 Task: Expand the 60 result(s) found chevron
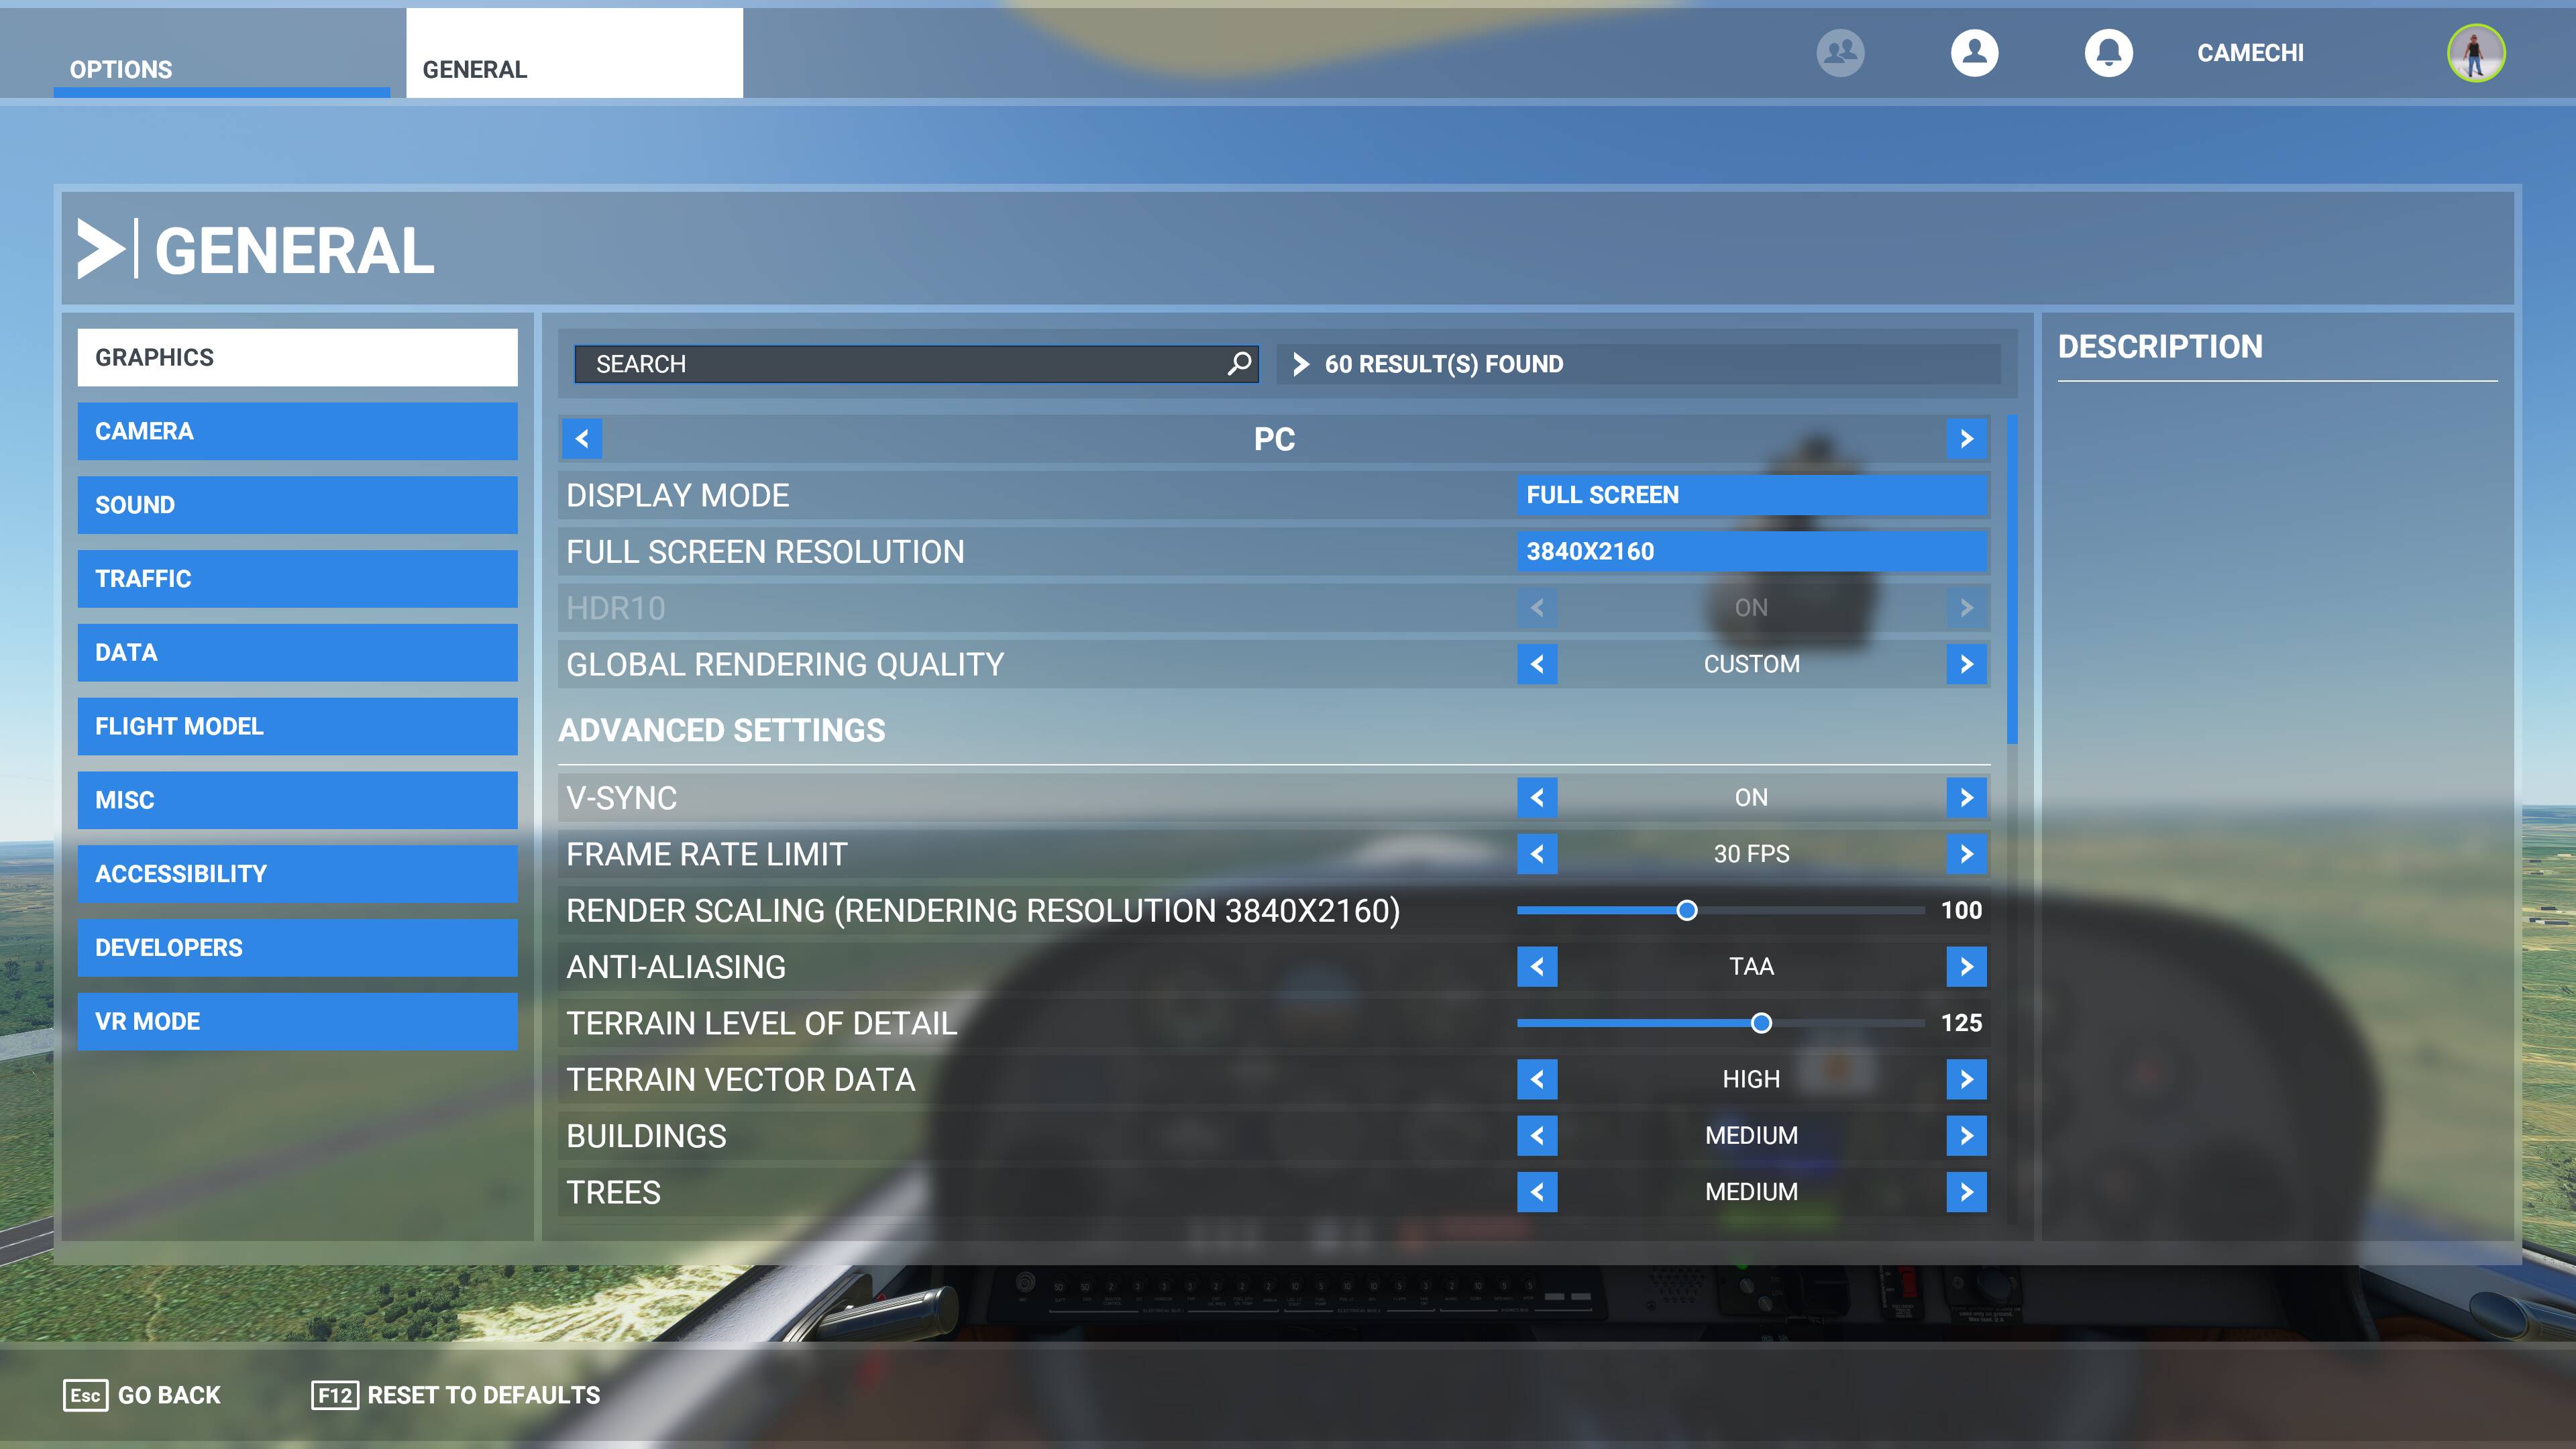pyautogui.click(x=1300, y=364)
